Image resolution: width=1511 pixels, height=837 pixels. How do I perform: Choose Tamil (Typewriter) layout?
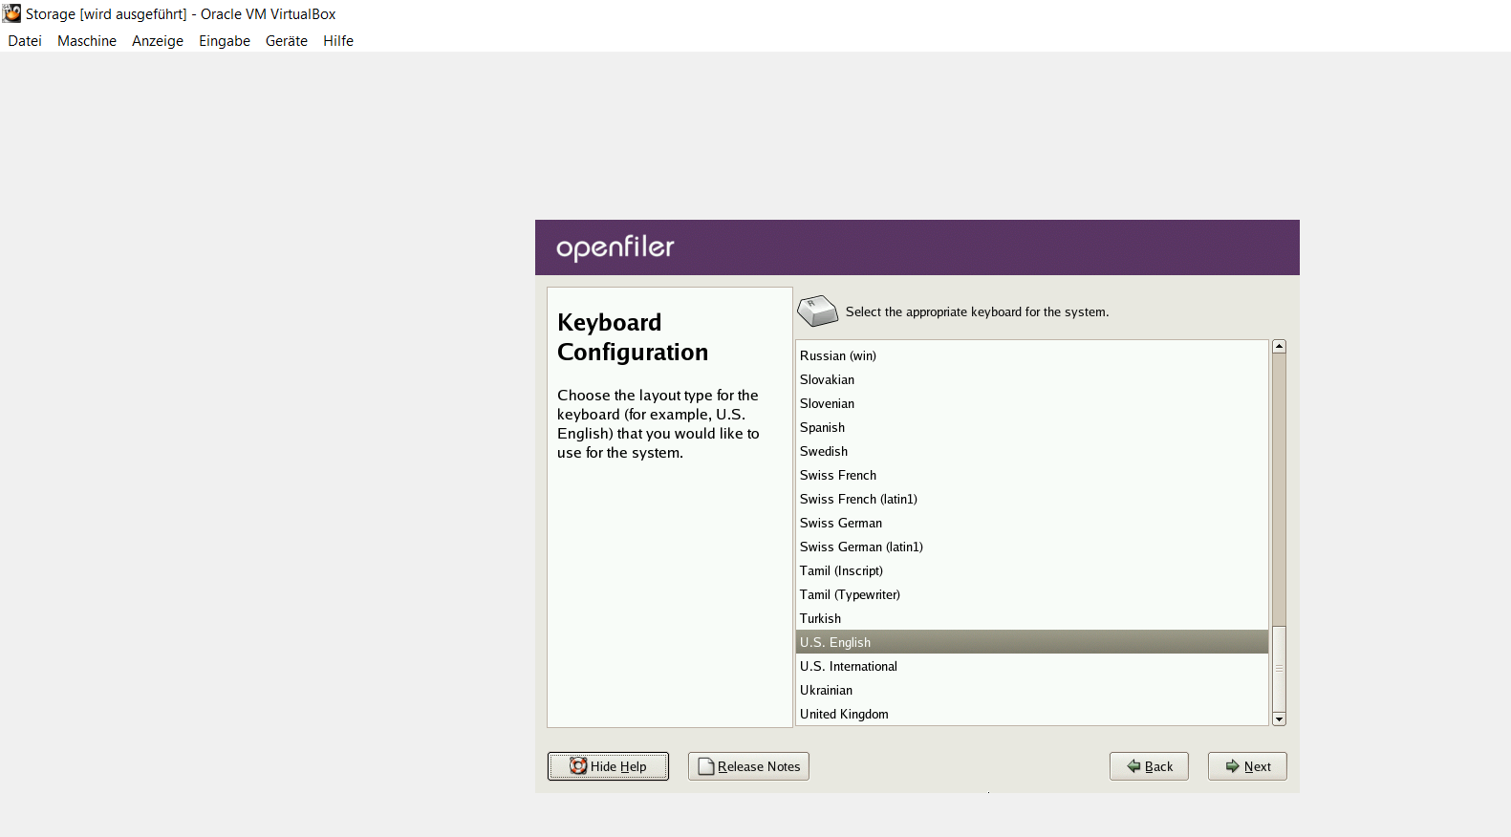pyautogui.click(x=1032, y=594)
